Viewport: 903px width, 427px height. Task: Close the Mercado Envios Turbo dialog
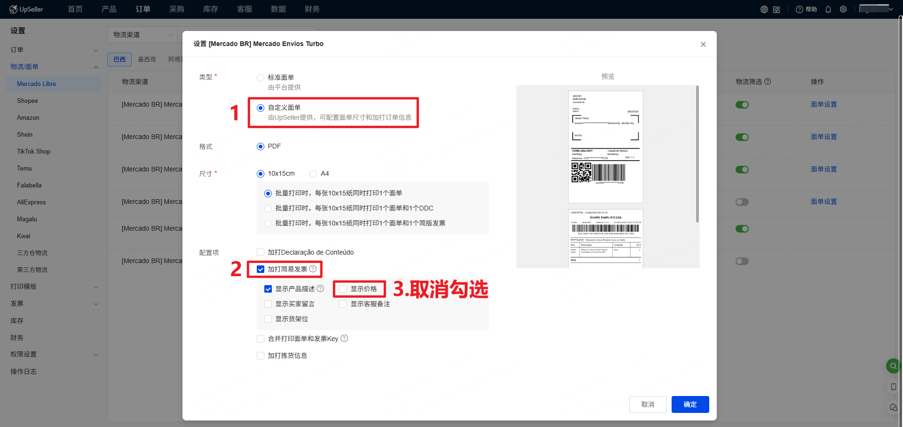pos(703,44)
